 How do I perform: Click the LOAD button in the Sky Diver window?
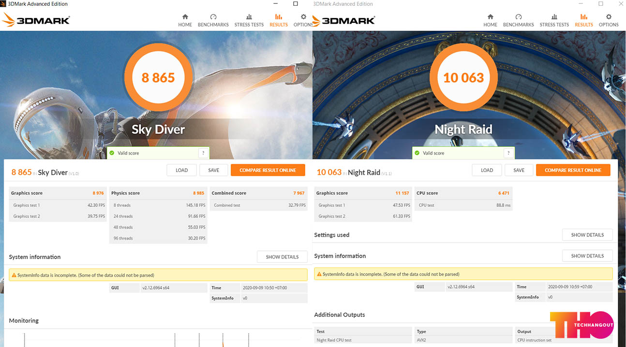(182, 170)
